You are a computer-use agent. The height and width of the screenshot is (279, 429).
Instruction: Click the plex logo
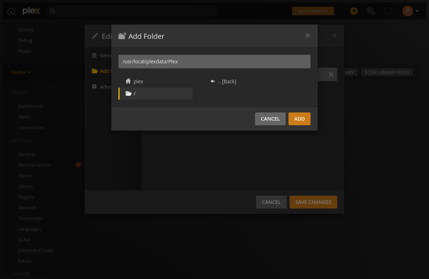(31, 11)
